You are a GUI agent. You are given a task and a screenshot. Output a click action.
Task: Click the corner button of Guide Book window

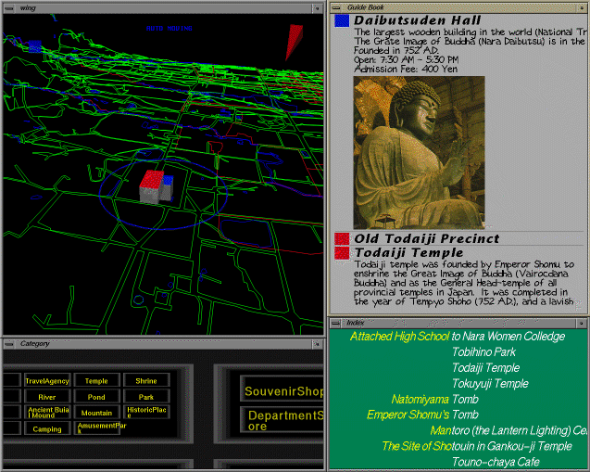pos(582,7)
